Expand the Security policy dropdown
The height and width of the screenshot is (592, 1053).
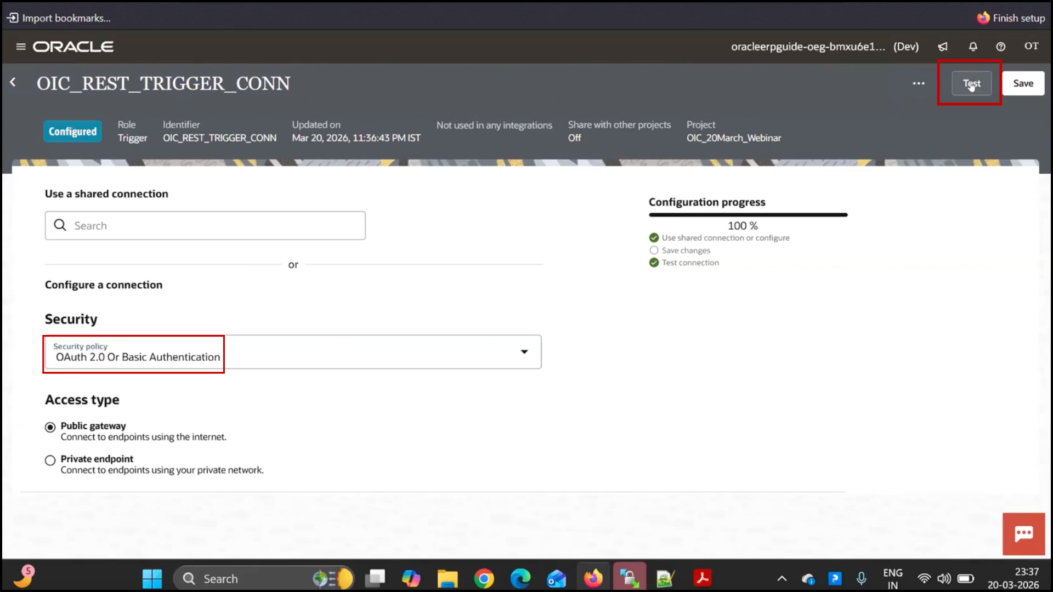(x=293, y=352)
